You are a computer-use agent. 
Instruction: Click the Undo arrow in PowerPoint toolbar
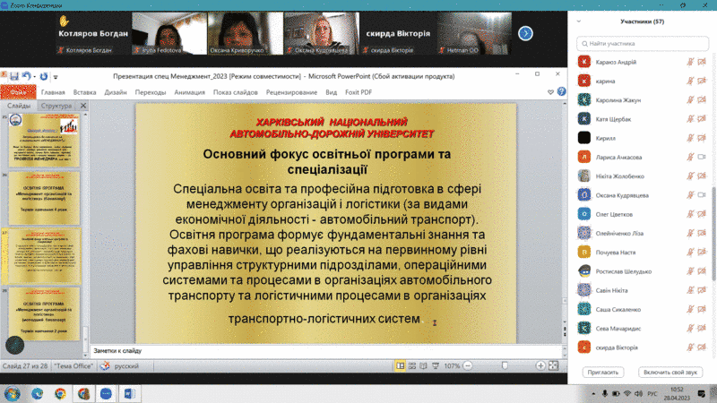click(29, 77)
